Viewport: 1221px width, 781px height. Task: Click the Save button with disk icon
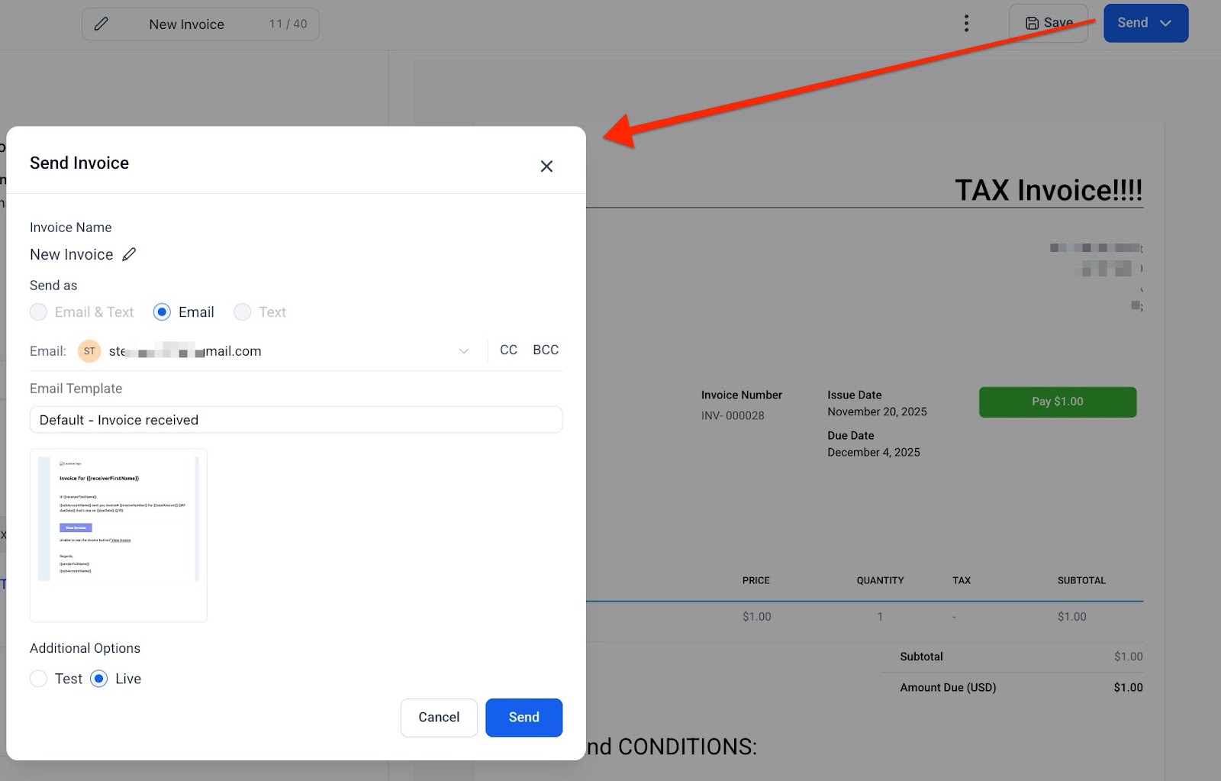tap(1048, 23)
